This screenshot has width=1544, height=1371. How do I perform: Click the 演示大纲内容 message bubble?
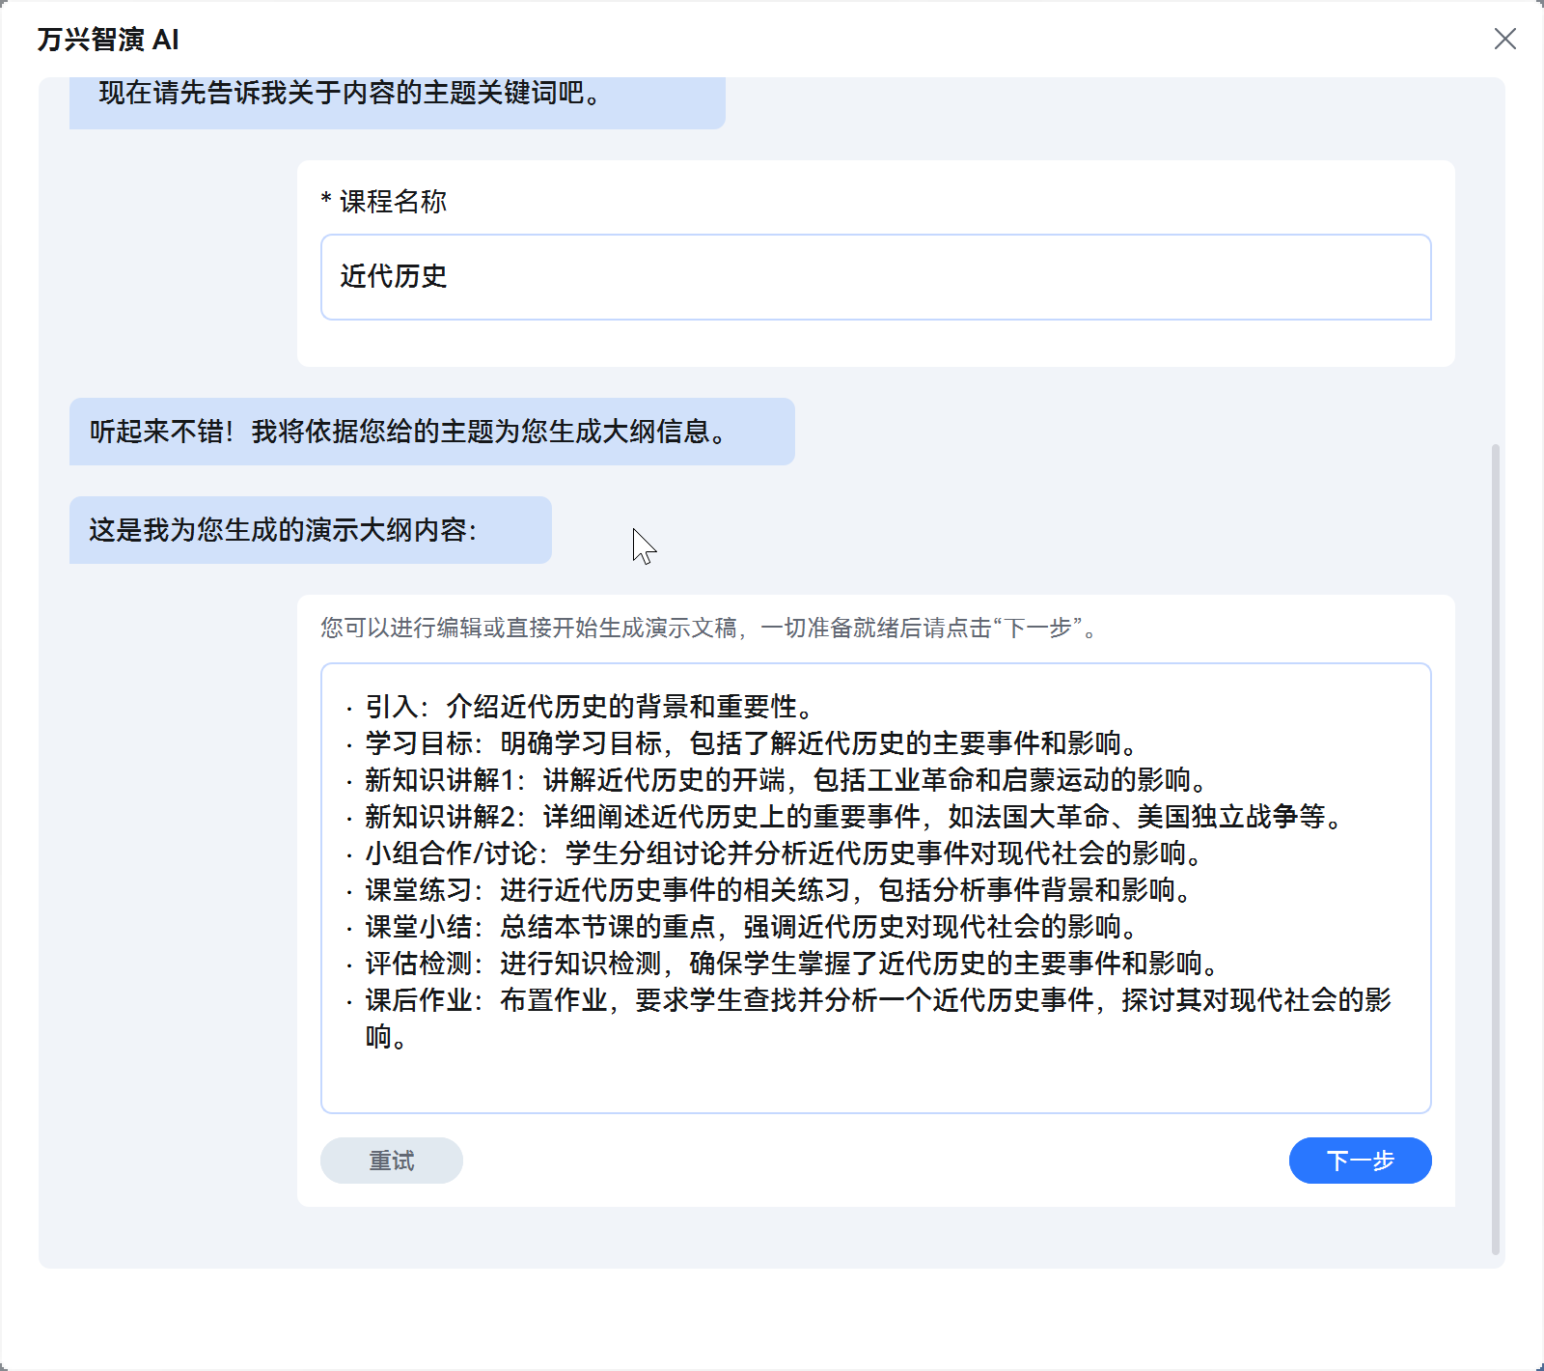[309, 529]
